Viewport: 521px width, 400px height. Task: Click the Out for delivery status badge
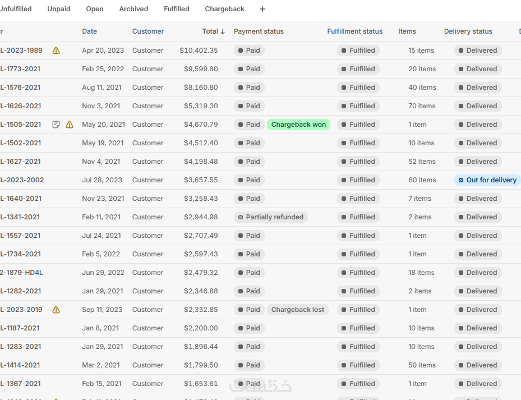coord(487,180)
